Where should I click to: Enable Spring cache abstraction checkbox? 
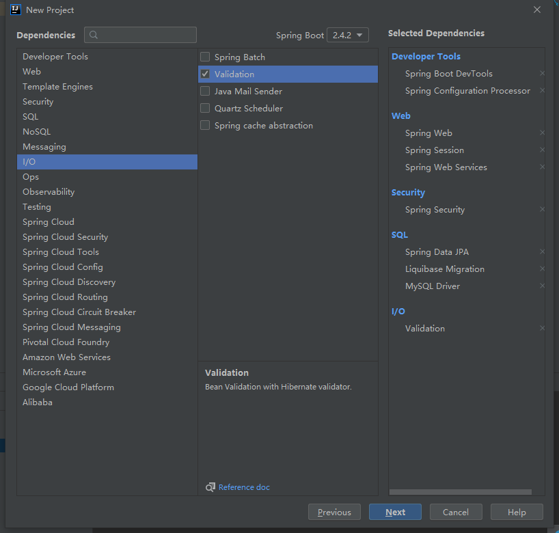(x=205, y=126)
